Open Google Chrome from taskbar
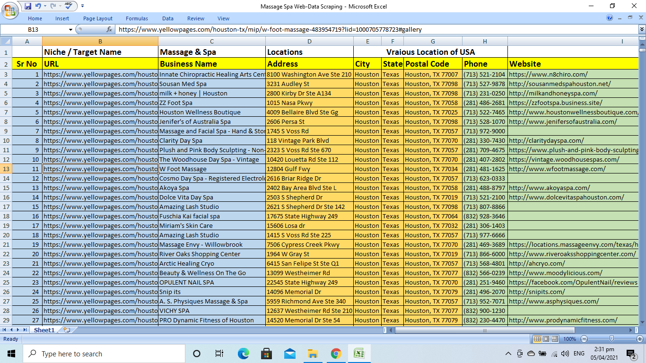Image resolution: width=646 pixels, height=363 pixels. click(x=336, y=354)
